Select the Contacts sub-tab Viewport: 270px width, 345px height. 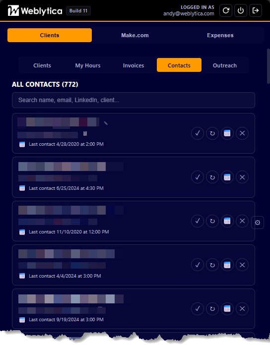click(179, 65)
